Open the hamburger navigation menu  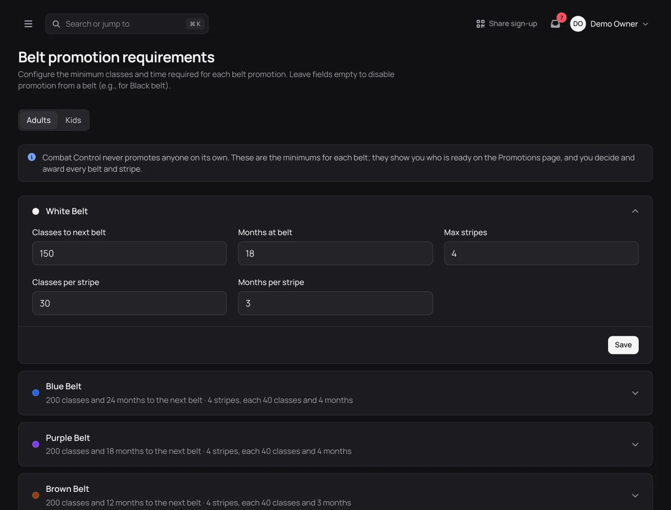click(28, 24)
